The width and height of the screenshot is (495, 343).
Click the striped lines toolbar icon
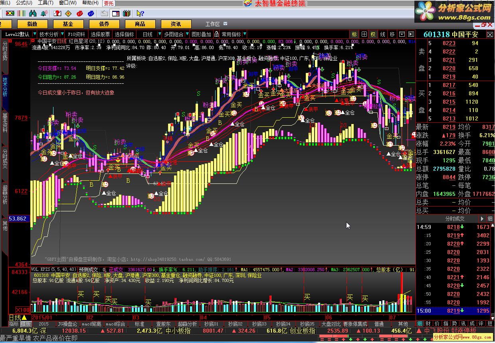[21, 13]
